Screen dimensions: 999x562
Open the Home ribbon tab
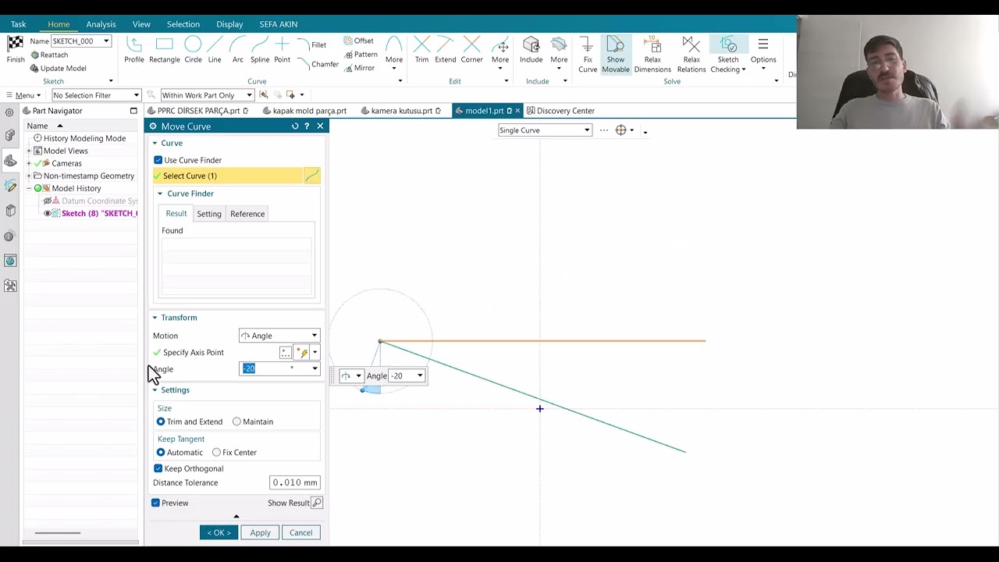[59, 24]
